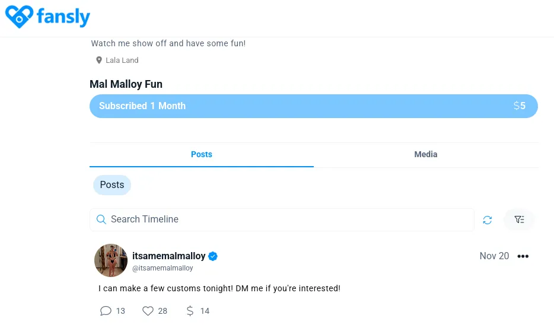Viewport: 554px width, 331px height.
Task: Like the customs post with heart icon
Action: pyautogui.click(x=148, y=311)
